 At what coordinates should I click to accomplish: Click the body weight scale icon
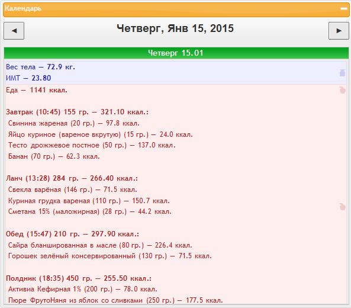pyautogui.click(x=342, y=73)
